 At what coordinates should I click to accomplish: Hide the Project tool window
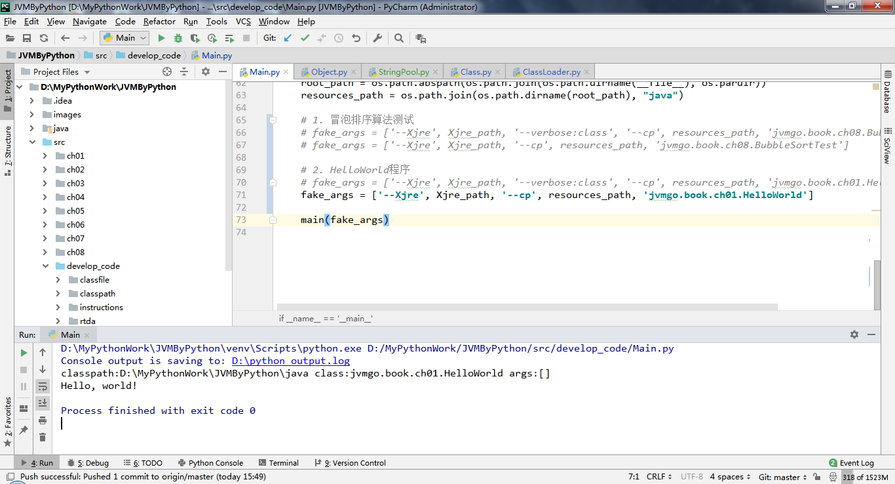[223, 71]
